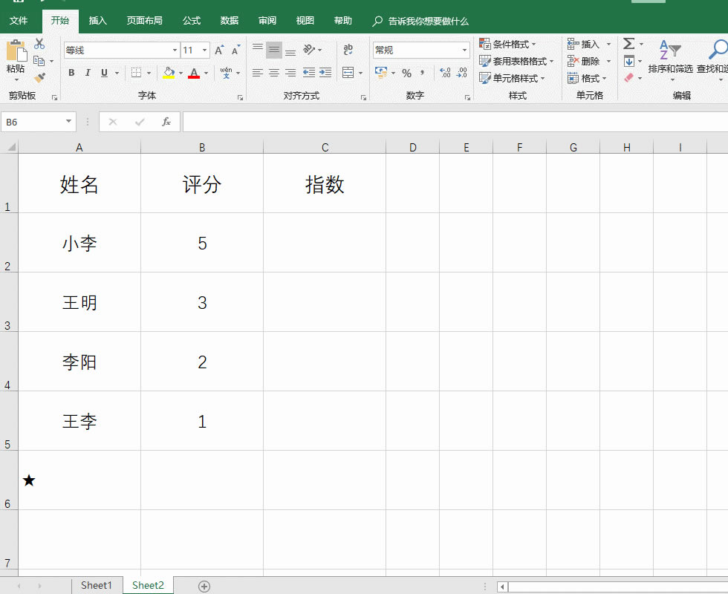This screenshot has width=728, height=594.
Task: Click the decrease decimal icon
Action: coord(462,73)
